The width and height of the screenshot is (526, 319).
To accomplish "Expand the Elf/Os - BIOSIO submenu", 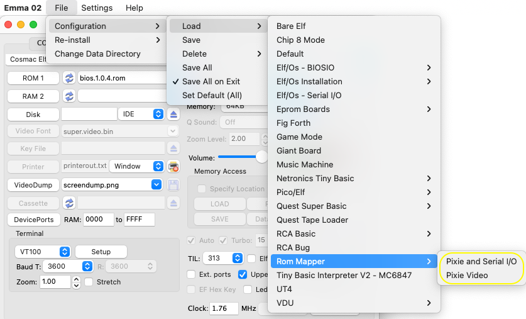I will pos(354,68).
